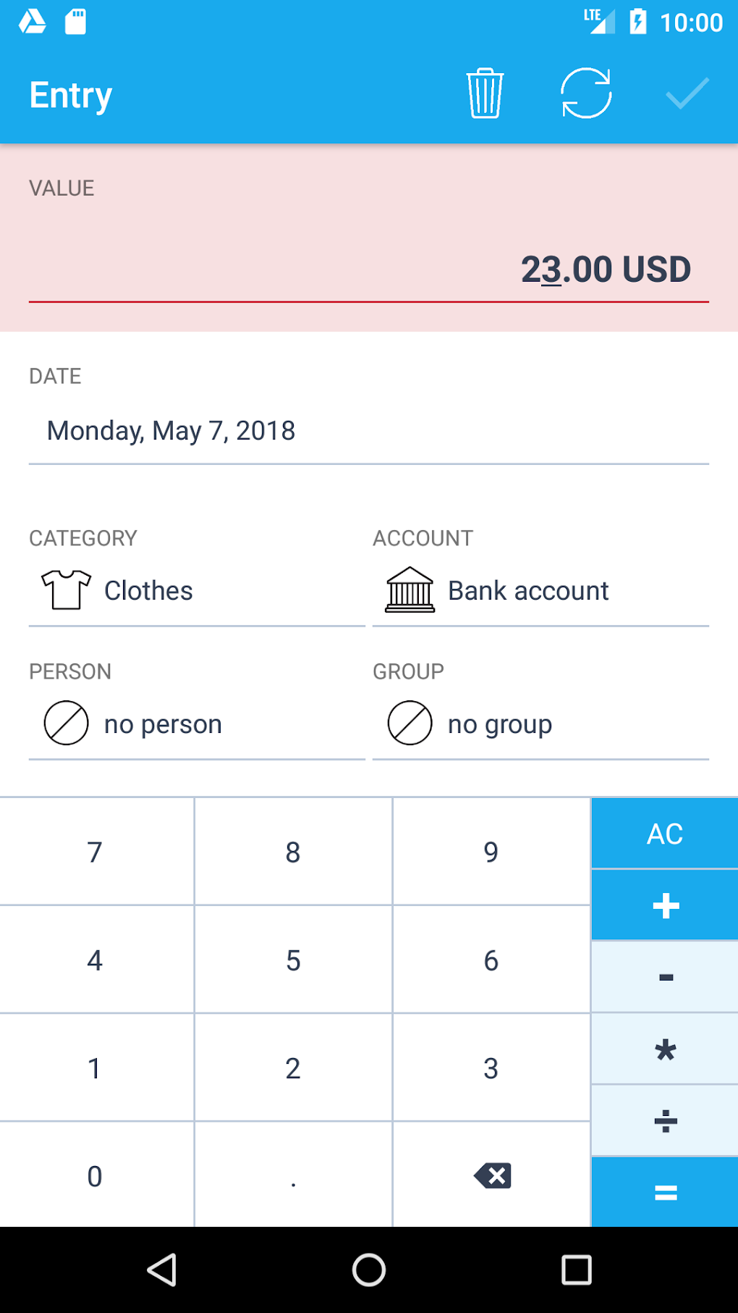Screen dimensions: 738x1313
Task: Tap the Android home circle button
Action: click(x=369, y=1270)
